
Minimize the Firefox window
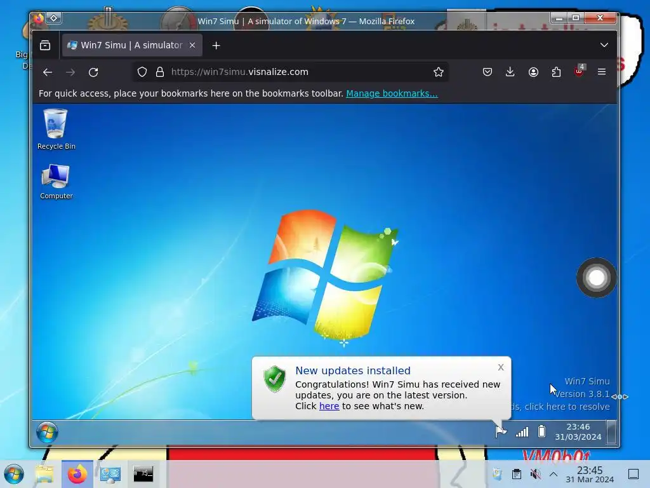coord(559,18)
